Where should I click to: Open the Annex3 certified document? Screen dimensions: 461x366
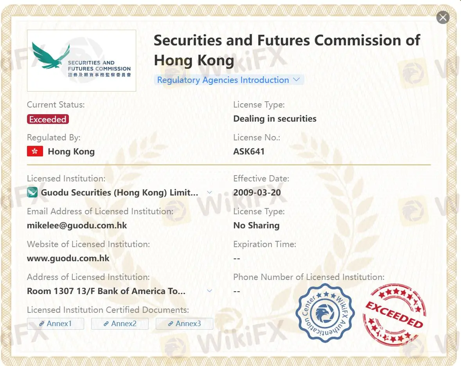pyautogui.click(x=184, y=324)
